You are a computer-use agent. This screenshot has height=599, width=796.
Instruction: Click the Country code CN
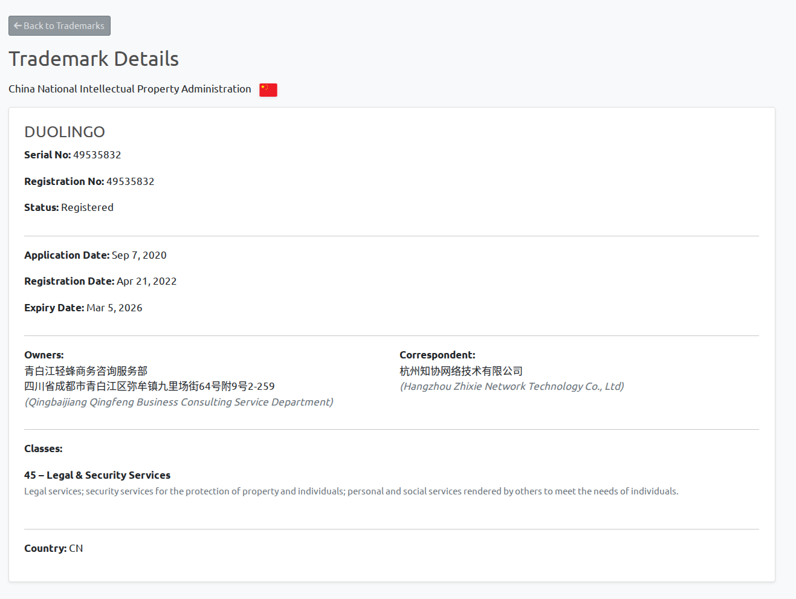(76, 548)
